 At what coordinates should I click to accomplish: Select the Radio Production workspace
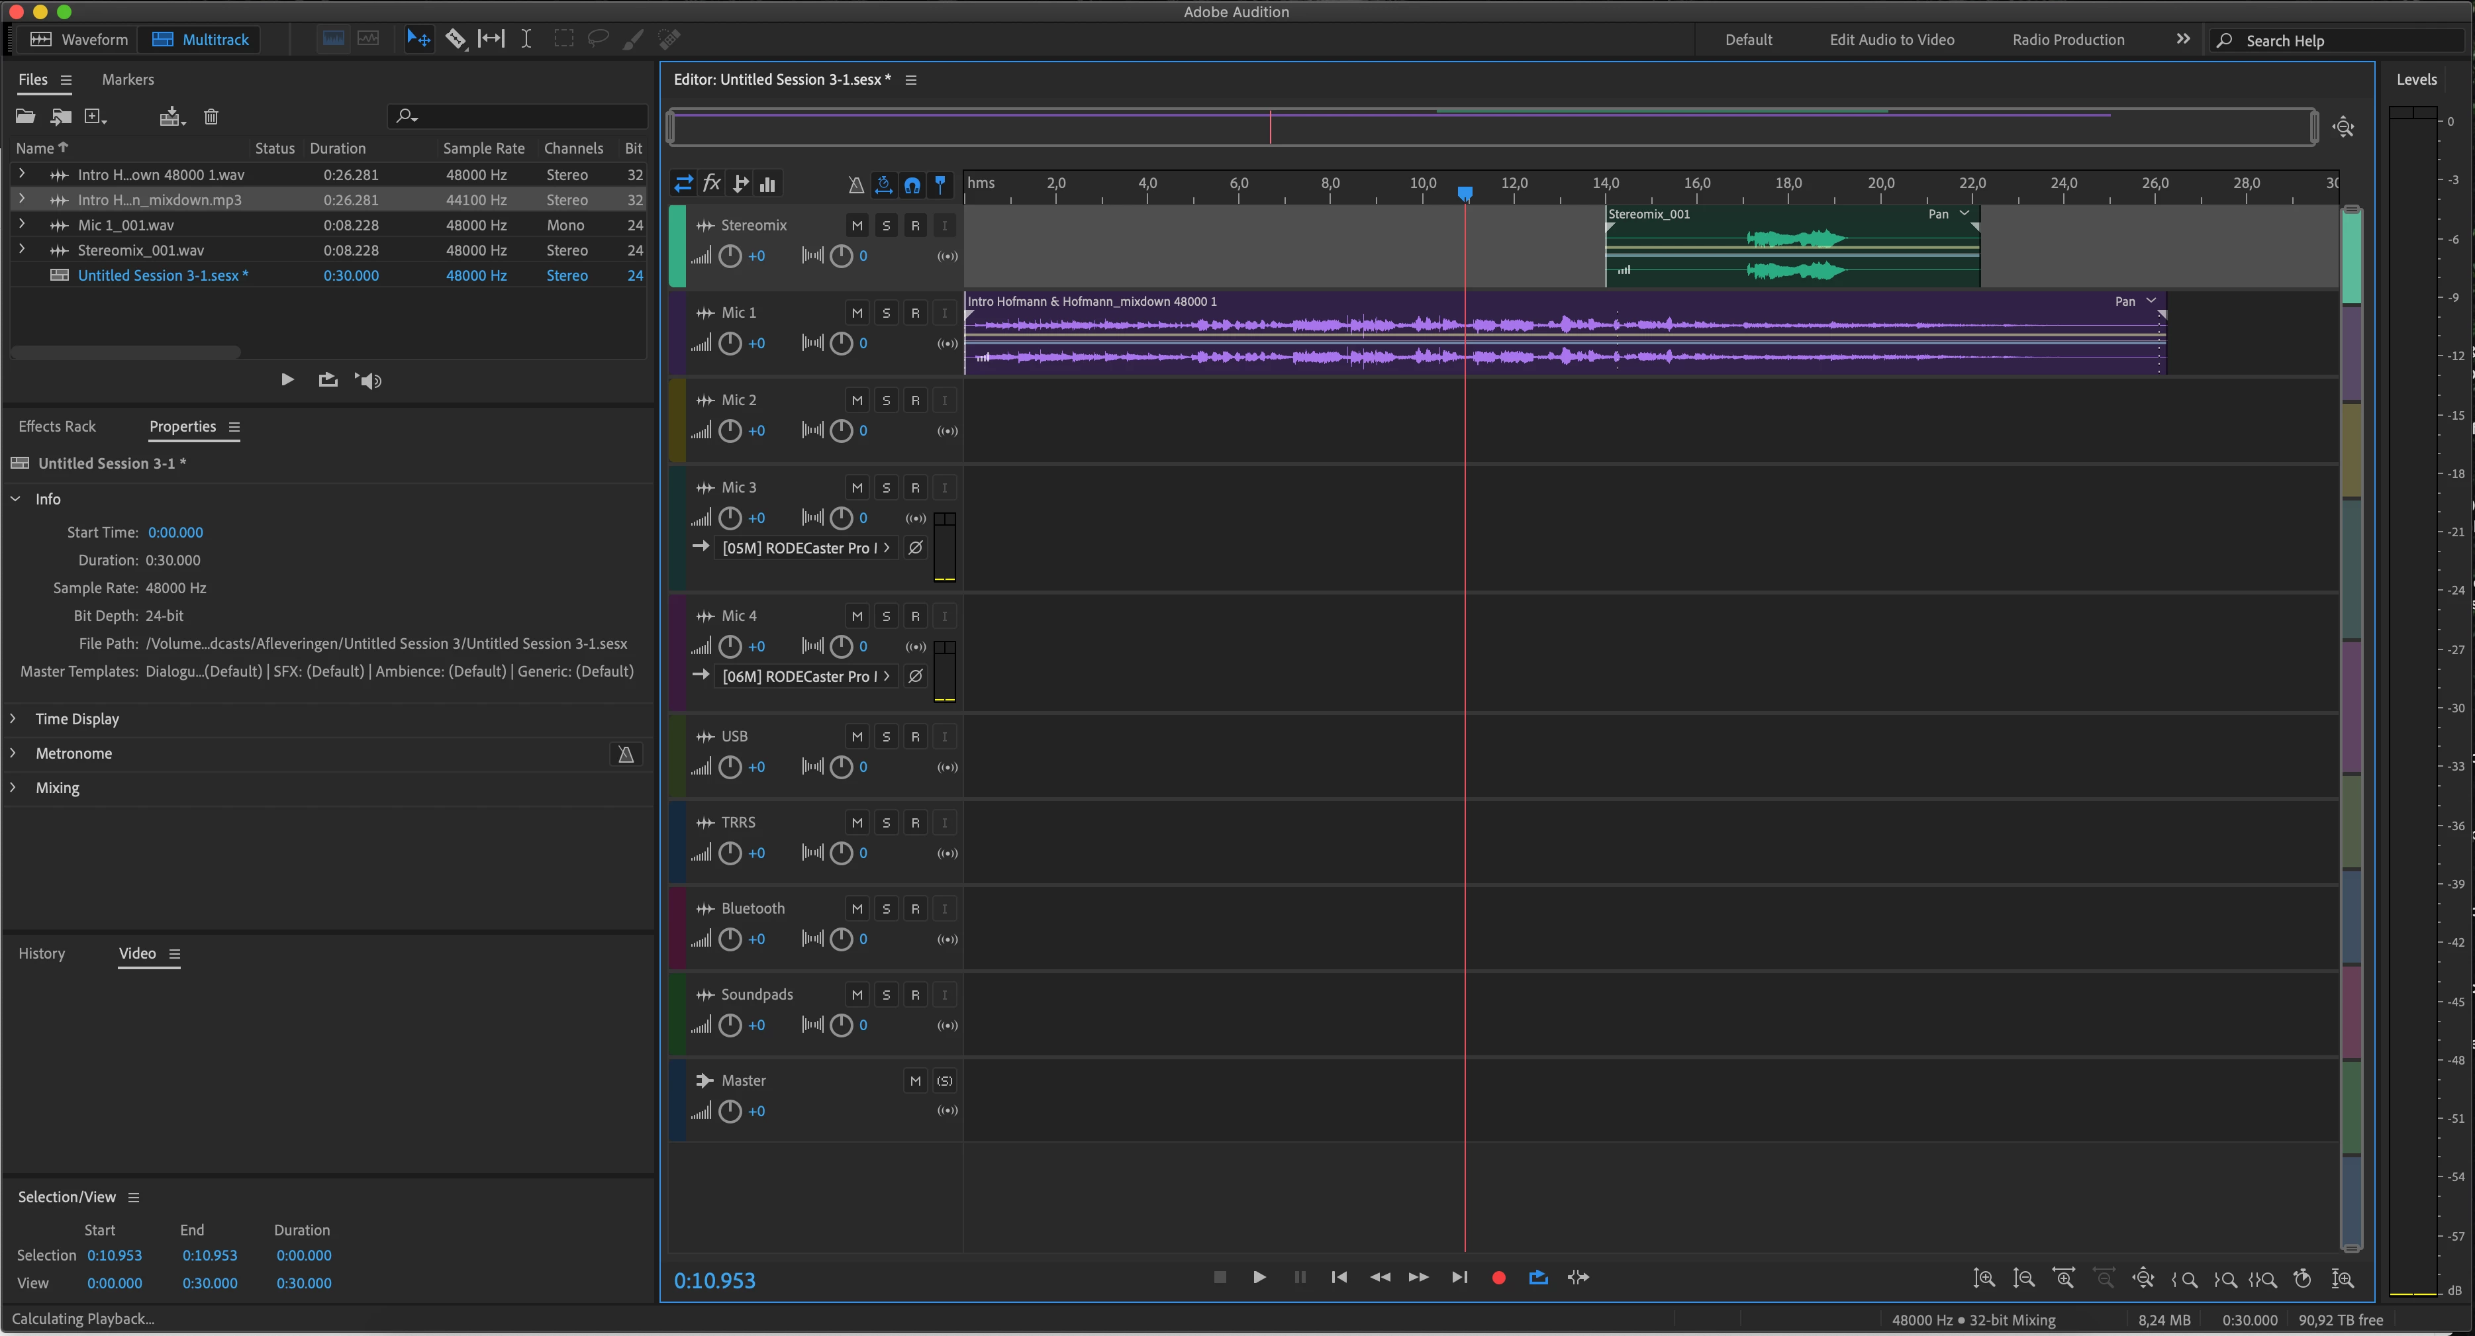click(2068, 39)
